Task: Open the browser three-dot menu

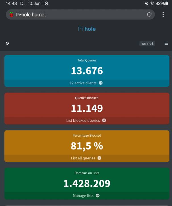Action: tap(163, 14)
